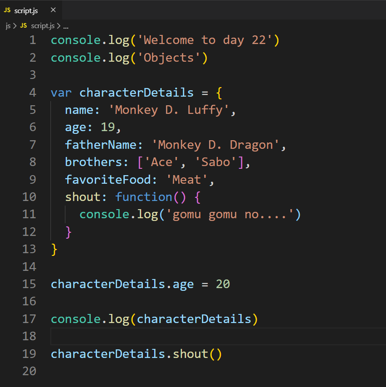The width and height of the screenshot is (386, 387).
Task: Click the JS icon on script.js tab
Action: point(7,10)
